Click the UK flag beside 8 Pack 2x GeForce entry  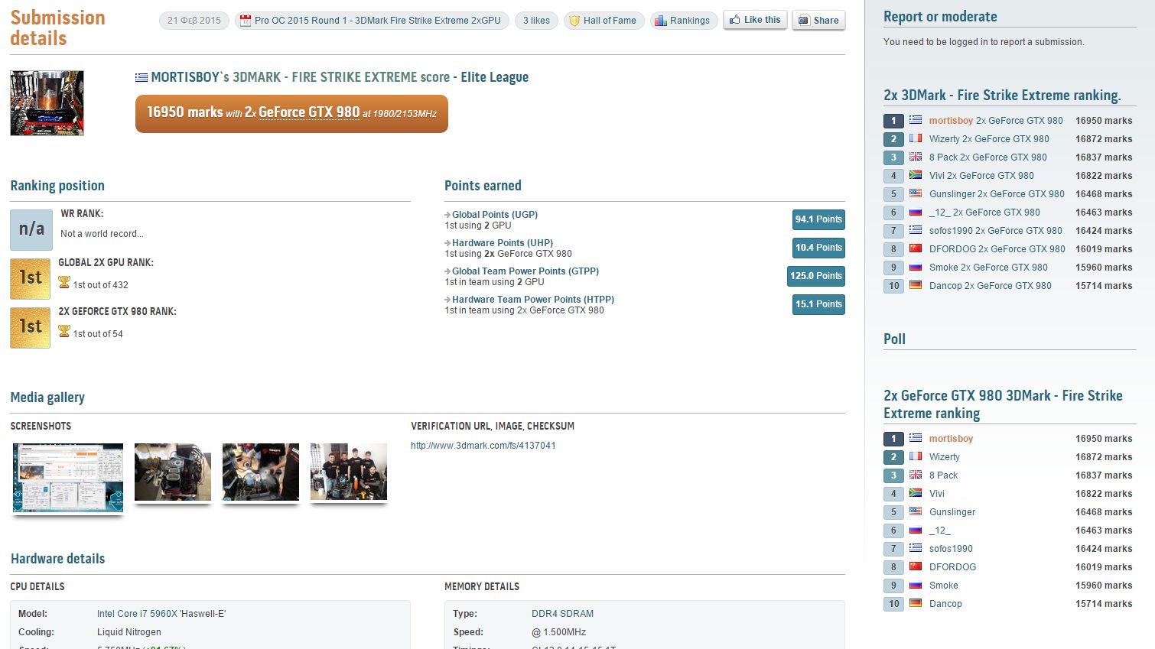tap(916, 157)
